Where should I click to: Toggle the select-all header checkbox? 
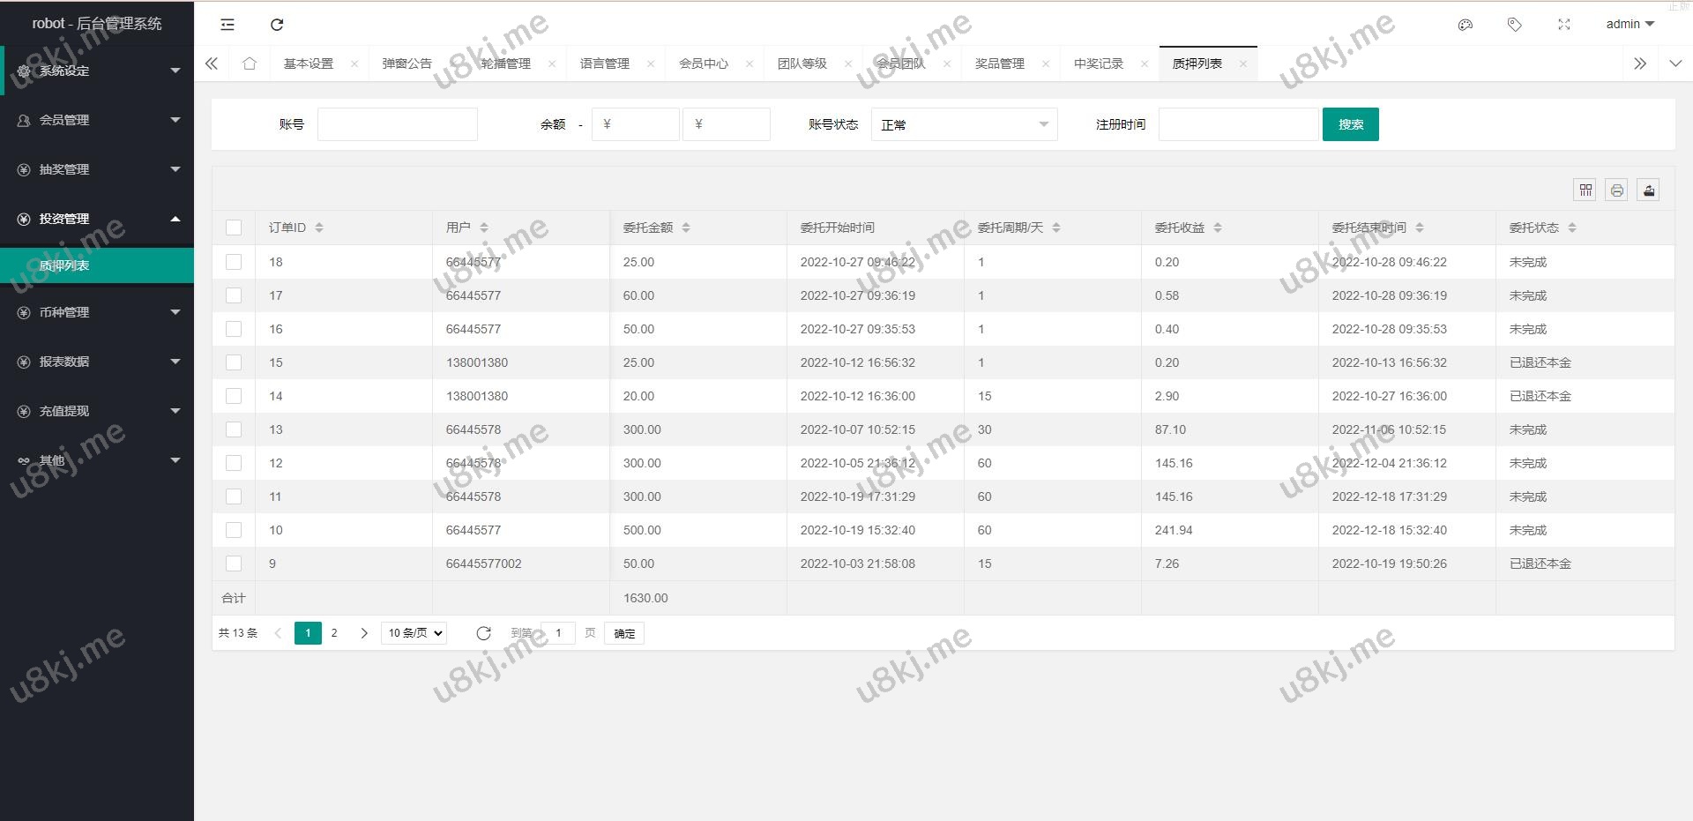(234, 228)
